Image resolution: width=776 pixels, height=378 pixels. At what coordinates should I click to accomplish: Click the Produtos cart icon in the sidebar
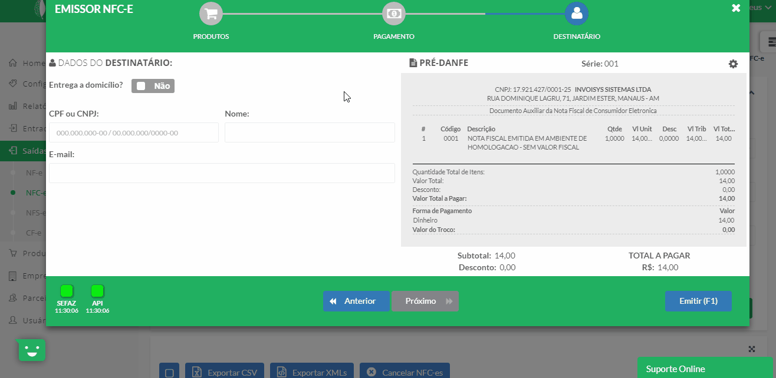click(13, 253)
